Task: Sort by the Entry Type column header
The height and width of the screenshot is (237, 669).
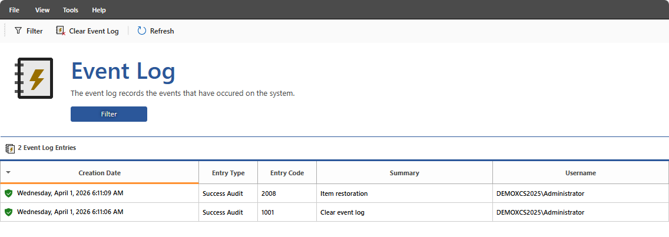Action: [x=228, y=173]
